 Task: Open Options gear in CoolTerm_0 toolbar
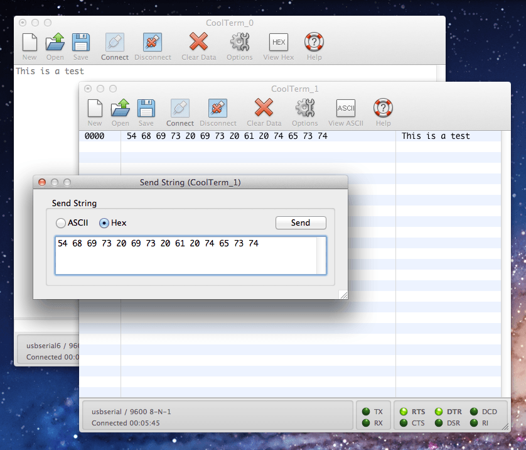pos(240,42)
